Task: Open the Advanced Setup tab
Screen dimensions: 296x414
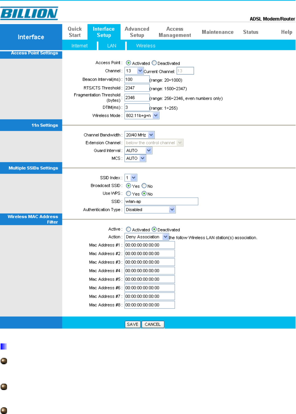Action: click(x=137, y=32)
